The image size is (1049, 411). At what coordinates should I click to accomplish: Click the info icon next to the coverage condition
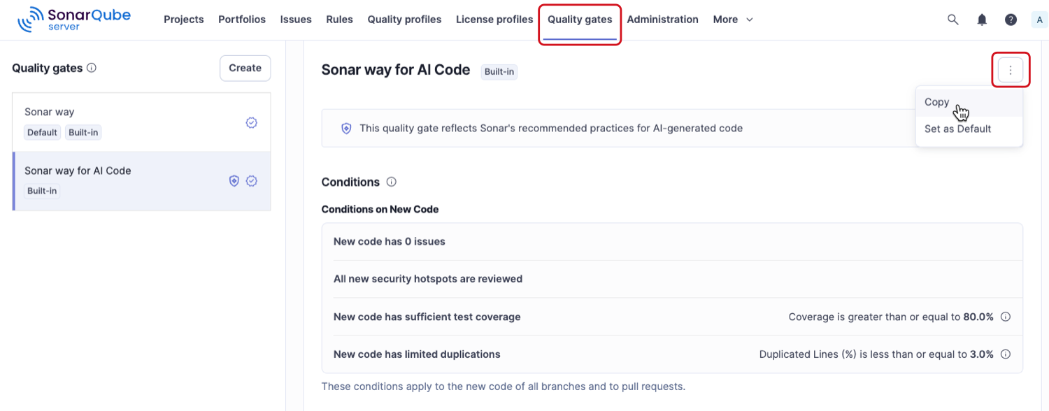[1006, 316]
